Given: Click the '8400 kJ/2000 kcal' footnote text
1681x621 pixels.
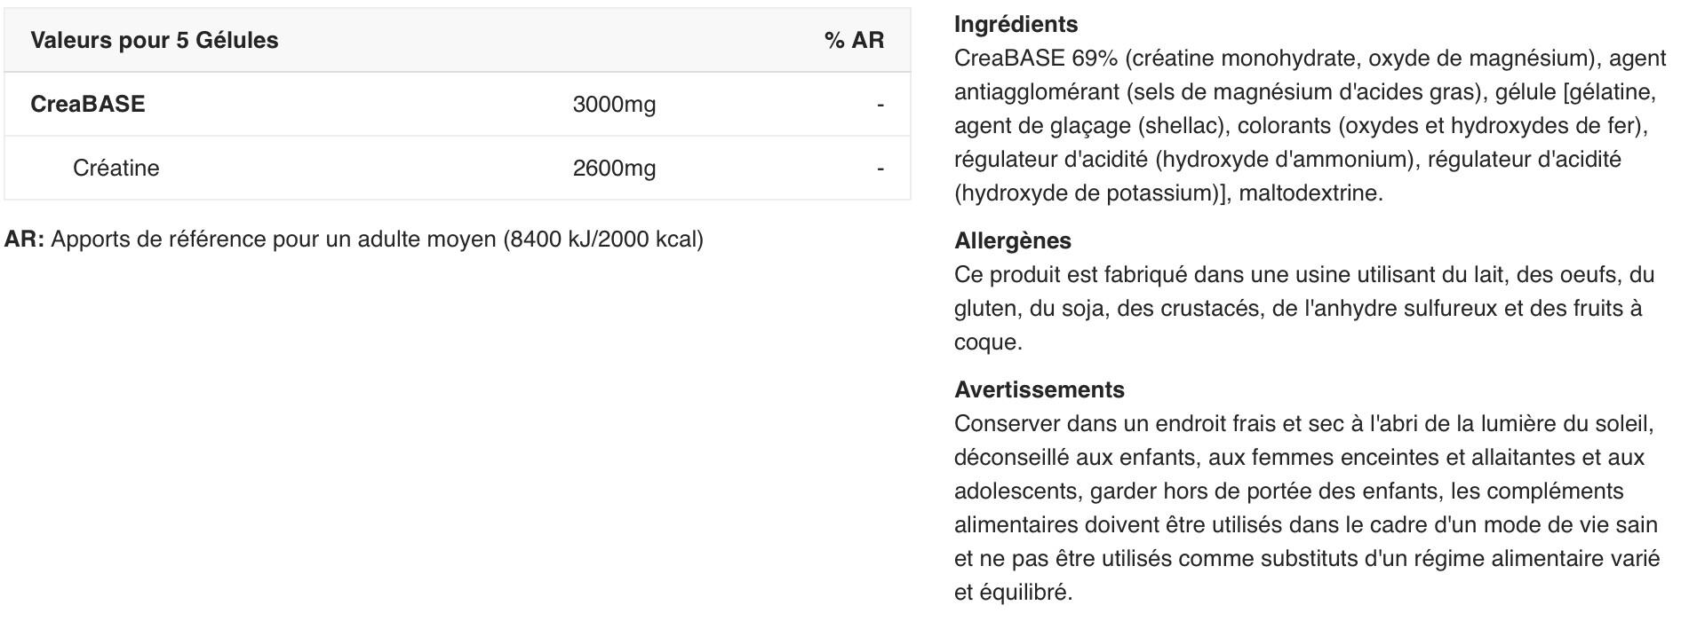Looking at the screenshot, I should pyautogui.click(x=603, y=240).
